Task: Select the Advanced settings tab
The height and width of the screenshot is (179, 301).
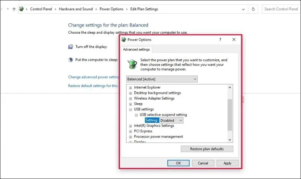Action: click(136, 49)
